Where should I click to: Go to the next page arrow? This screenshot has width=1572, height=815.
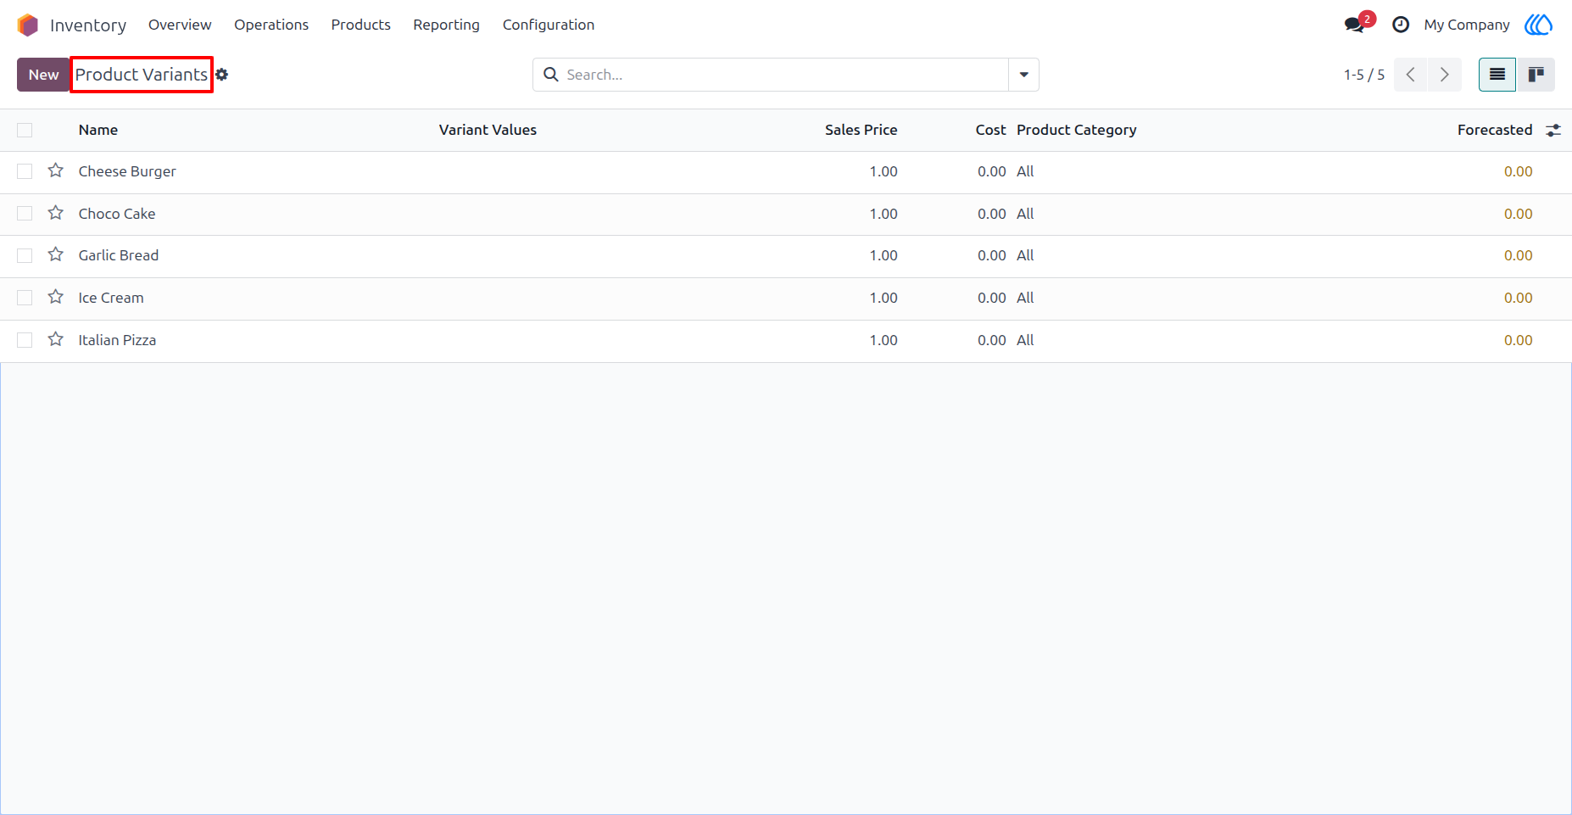click(1445, 75)
